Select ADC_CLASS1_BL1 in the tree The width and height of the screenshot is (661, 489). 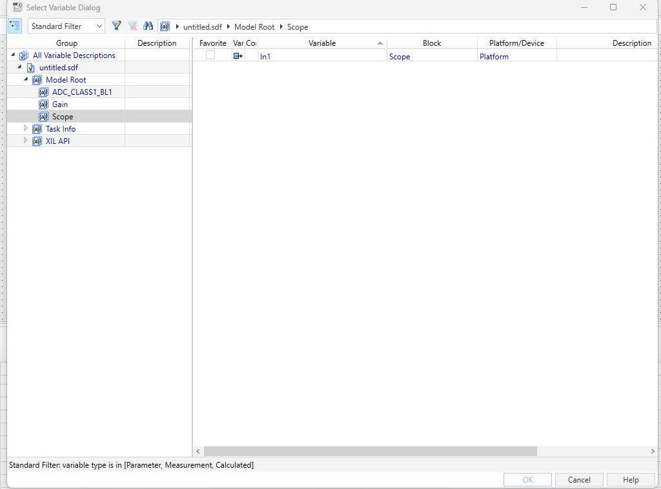(82, 92)
